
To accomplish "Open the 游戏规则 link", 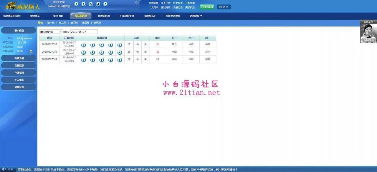I will pyautogui.click(x=166, y=7).
